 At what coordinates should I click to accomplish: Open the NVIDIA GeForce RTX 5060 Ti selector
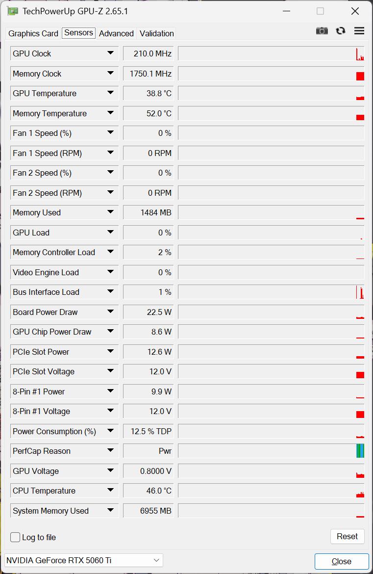click(83, 560)
